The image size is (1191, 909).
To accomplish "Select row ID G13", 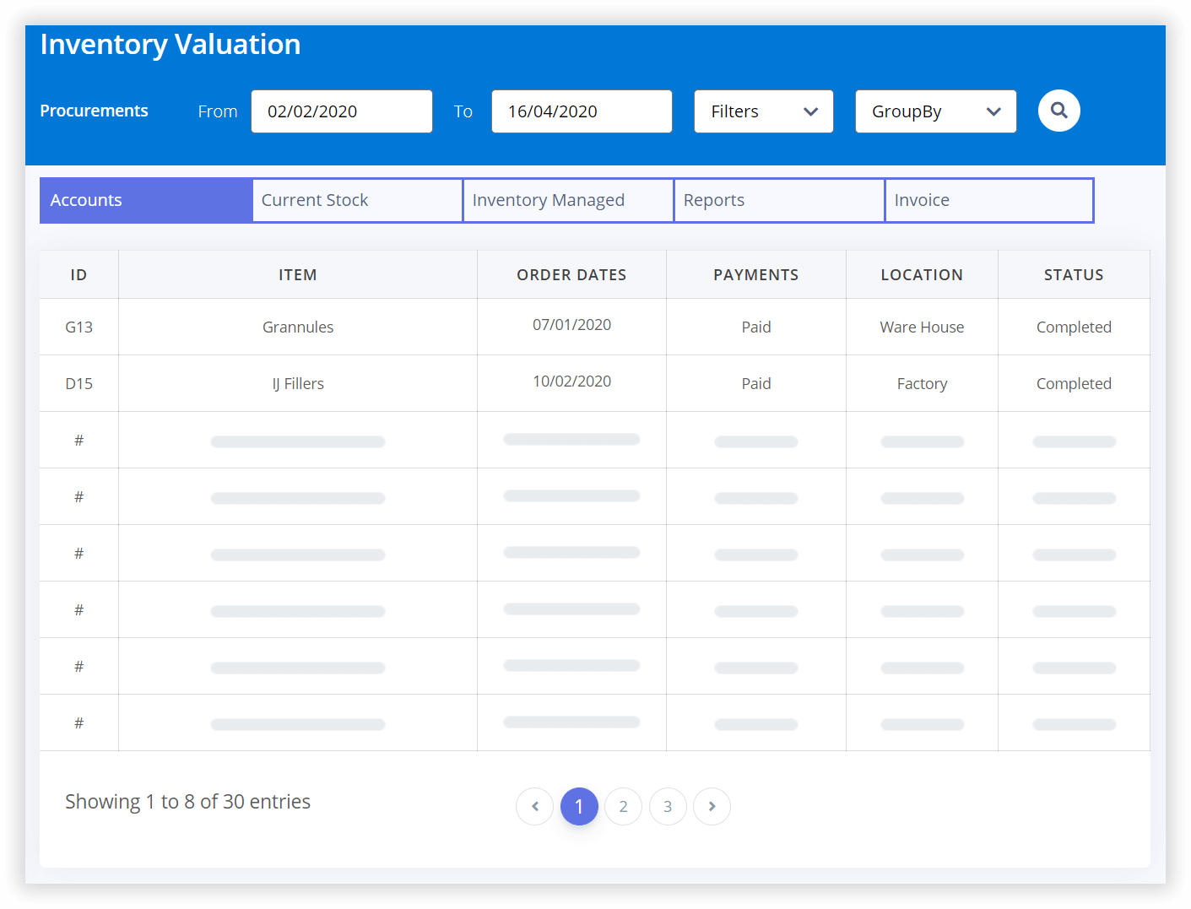I will point(78,327).
